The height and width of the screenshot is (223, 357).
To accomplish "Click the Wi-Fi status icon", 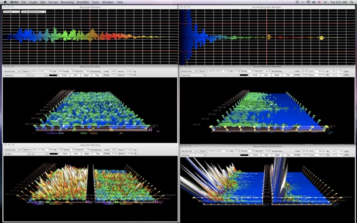I will point(308,2).
